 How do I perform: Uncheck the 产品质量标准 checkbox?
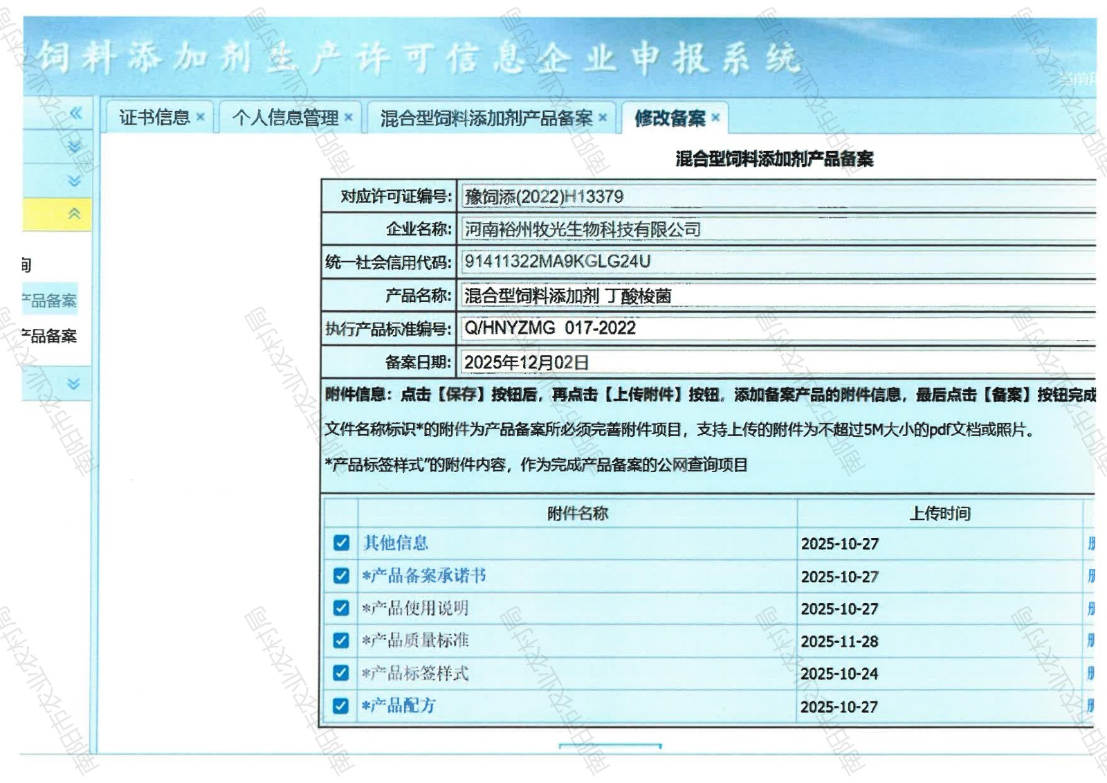pyautogui.click(x=341, y=640)
